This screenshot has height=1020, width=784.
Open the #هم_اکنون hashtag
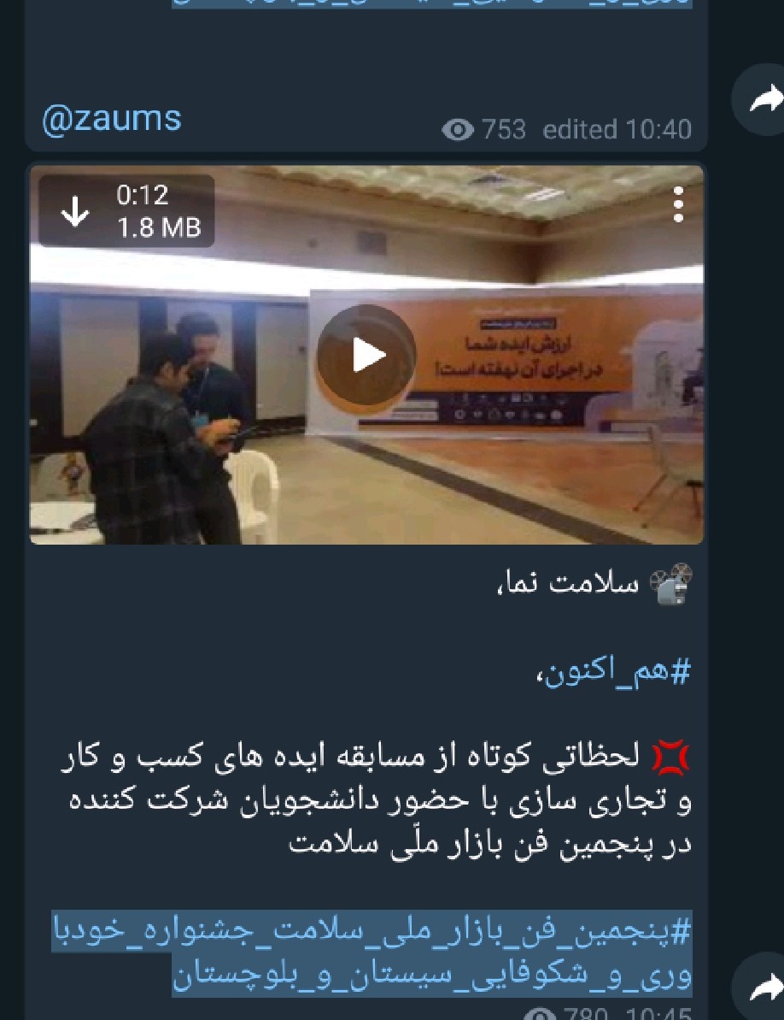tap(613, 672)
